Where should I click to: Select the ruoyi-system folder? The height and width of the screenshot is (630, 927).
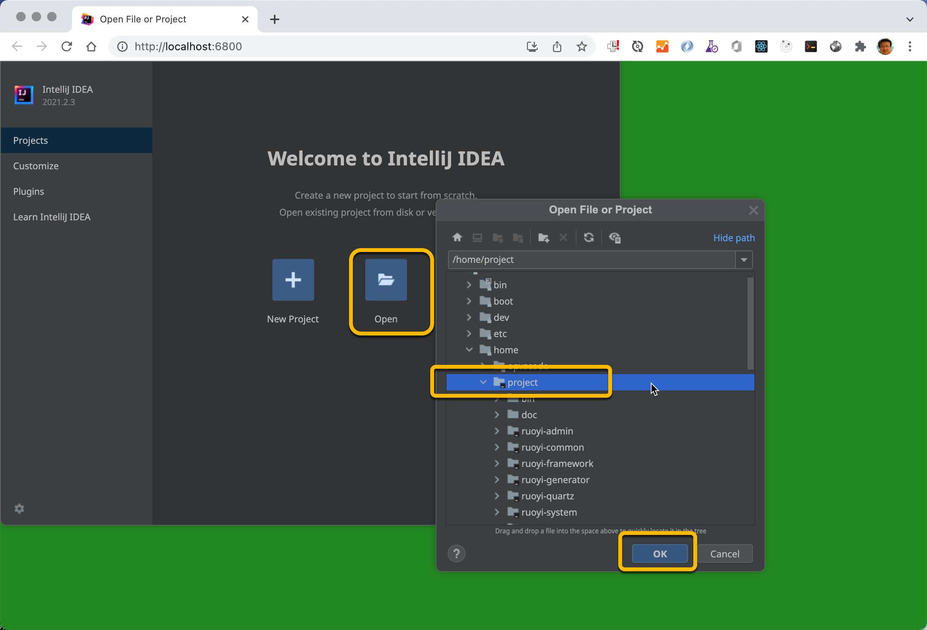pos(600,512)
